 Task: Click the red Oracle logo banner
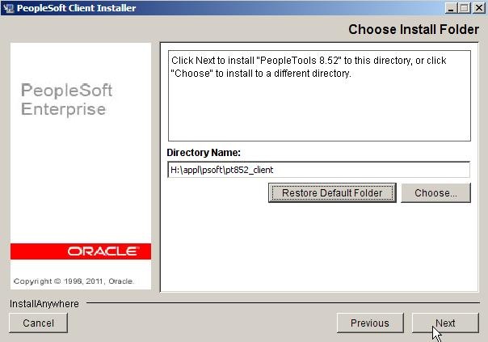click(x=81, y=251)
